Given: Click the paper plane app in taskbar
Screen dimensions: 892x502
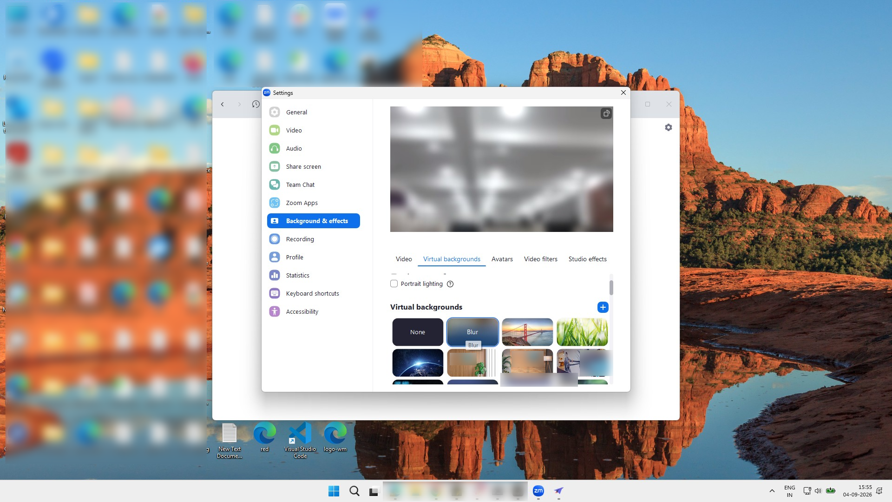Looking at the screenshot, I should pyautogui.click(x=559, y=491).
